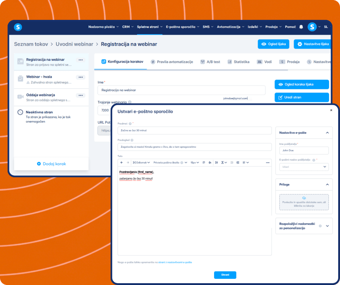Click info icon beside Razpoložljivi nadomestki
The image size is (340, 285).
pos(320,226)
